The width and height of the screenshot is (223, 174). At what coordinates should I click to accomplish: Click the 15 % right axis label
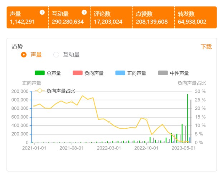[200, 117]
